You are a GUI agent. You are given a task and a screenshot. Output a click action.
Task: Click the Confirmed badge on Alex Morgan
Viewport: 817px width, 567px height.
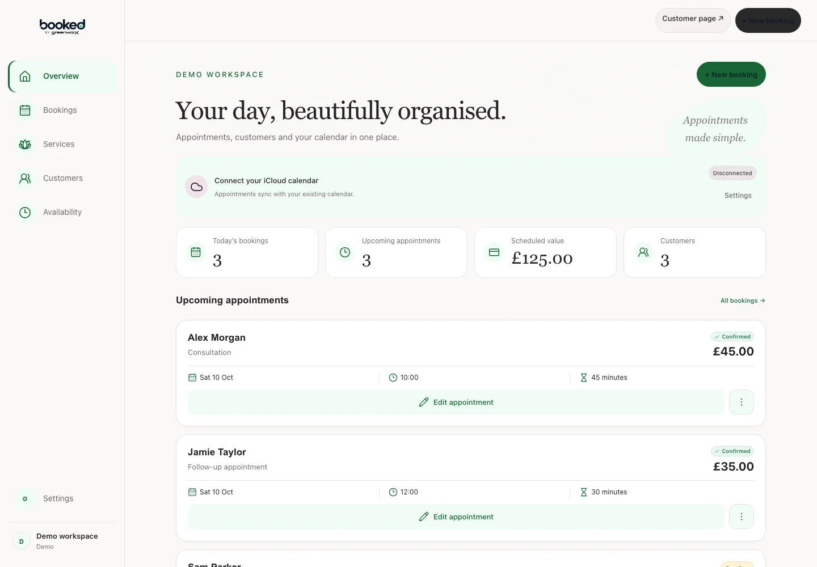tap(732, 337)
